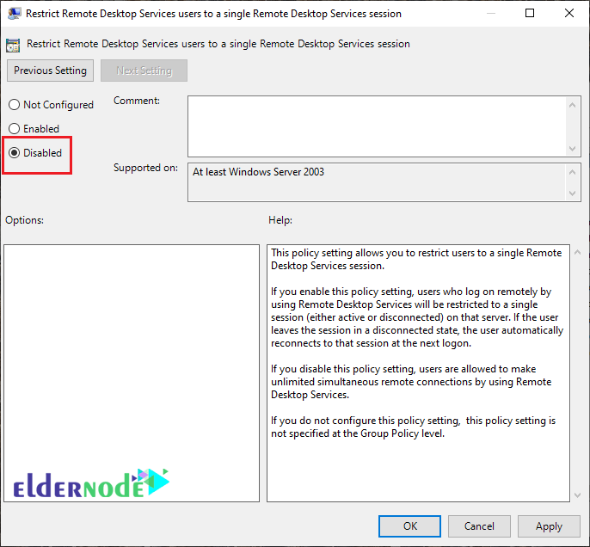Close the dialog with the X button
The width and height of the screenshot is (590, 547).
pyautogui.click(x=569, y=13)
